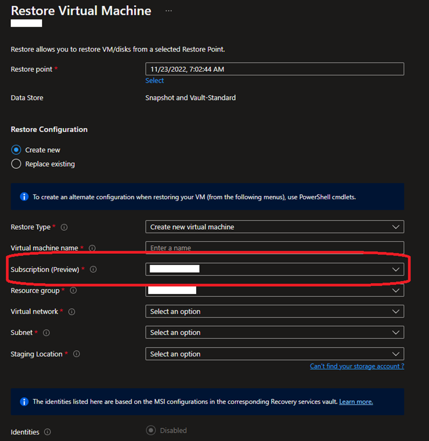
Task: Open the Restore Type dropdown
Action: click(x=274, y=227)
